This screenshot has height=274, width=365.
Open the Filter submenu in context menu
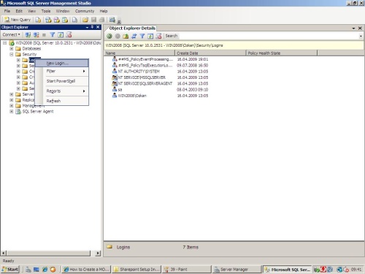(x=62, y=71)
